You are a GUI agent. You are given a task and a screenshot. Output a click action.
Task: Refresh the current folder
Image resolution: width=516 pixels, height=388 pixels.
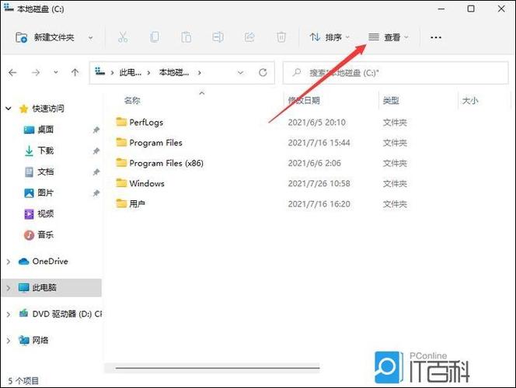[x=263, y=73]
